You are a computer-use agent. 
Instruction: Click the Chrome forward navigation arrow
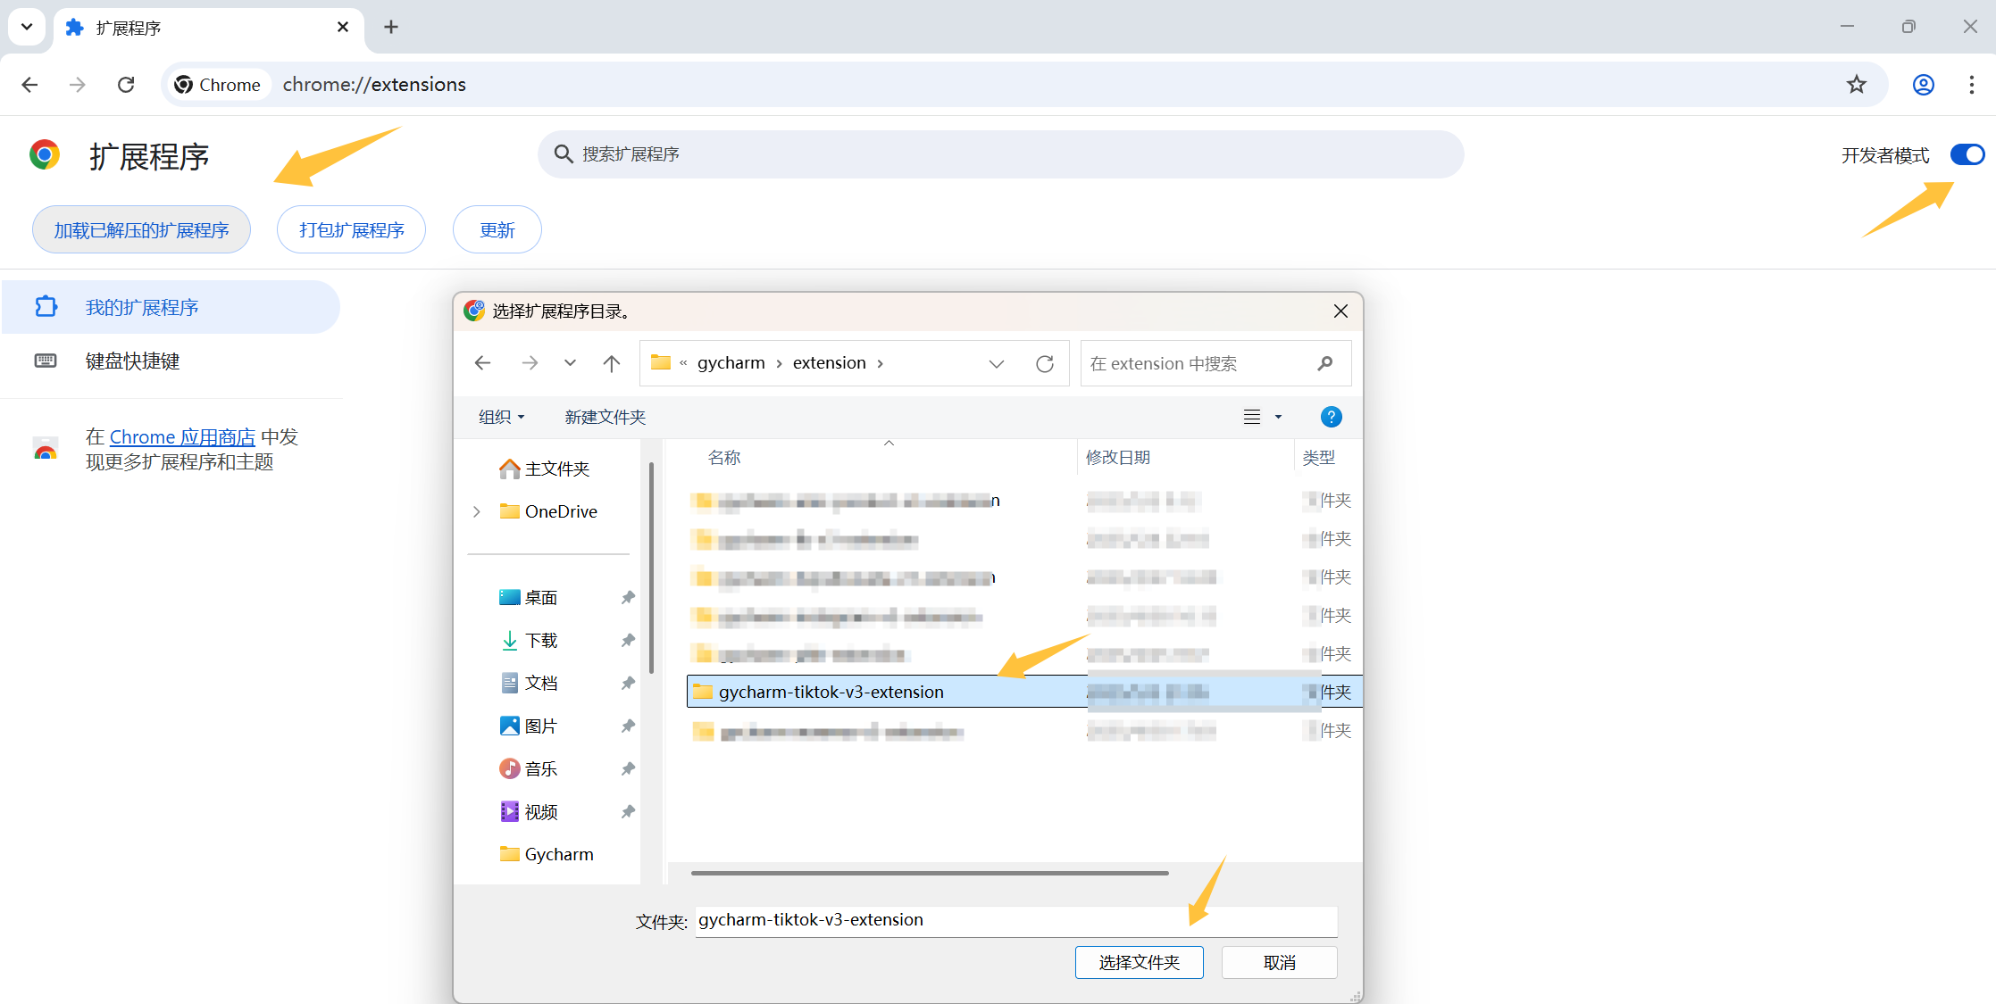78,85
